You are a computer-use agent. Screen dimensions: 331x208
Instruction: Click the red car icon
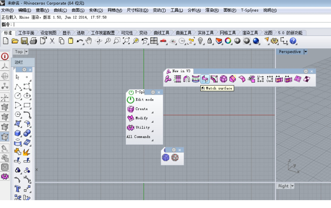coord(163,41)
